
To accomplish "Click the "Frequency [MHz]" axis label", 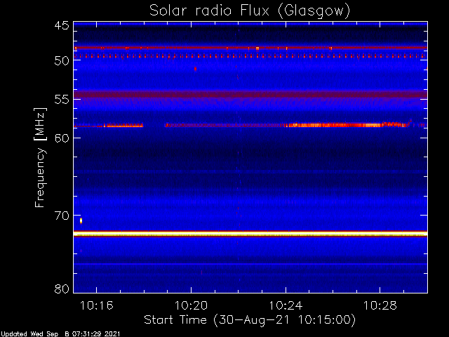I will click(40, 157).
